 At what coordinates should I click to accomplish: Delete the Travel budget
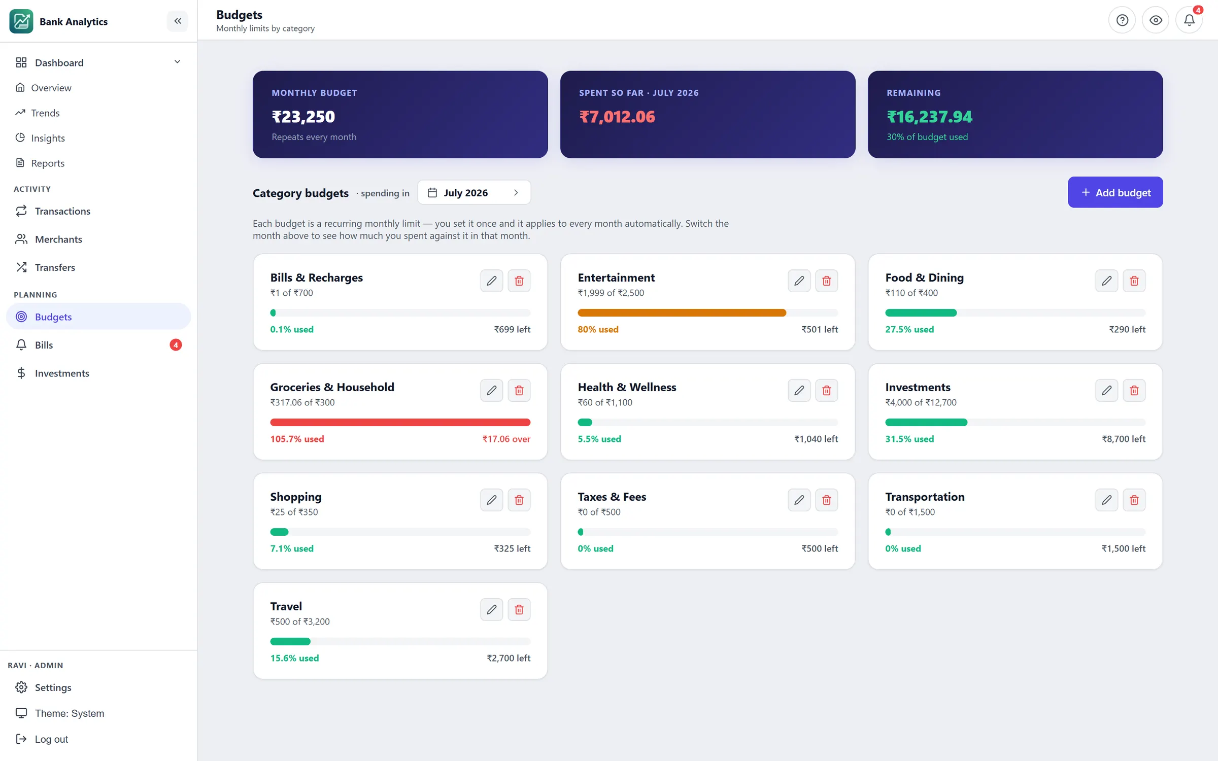(x=519, y=609)
